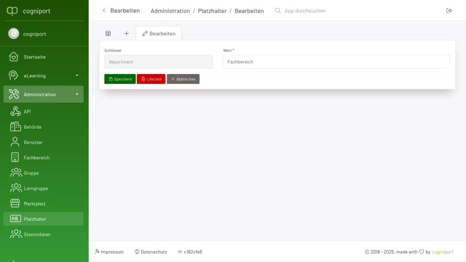Click the plus icon to add placeholder
This screenshot has width=466, height=262.
point(127,33)
